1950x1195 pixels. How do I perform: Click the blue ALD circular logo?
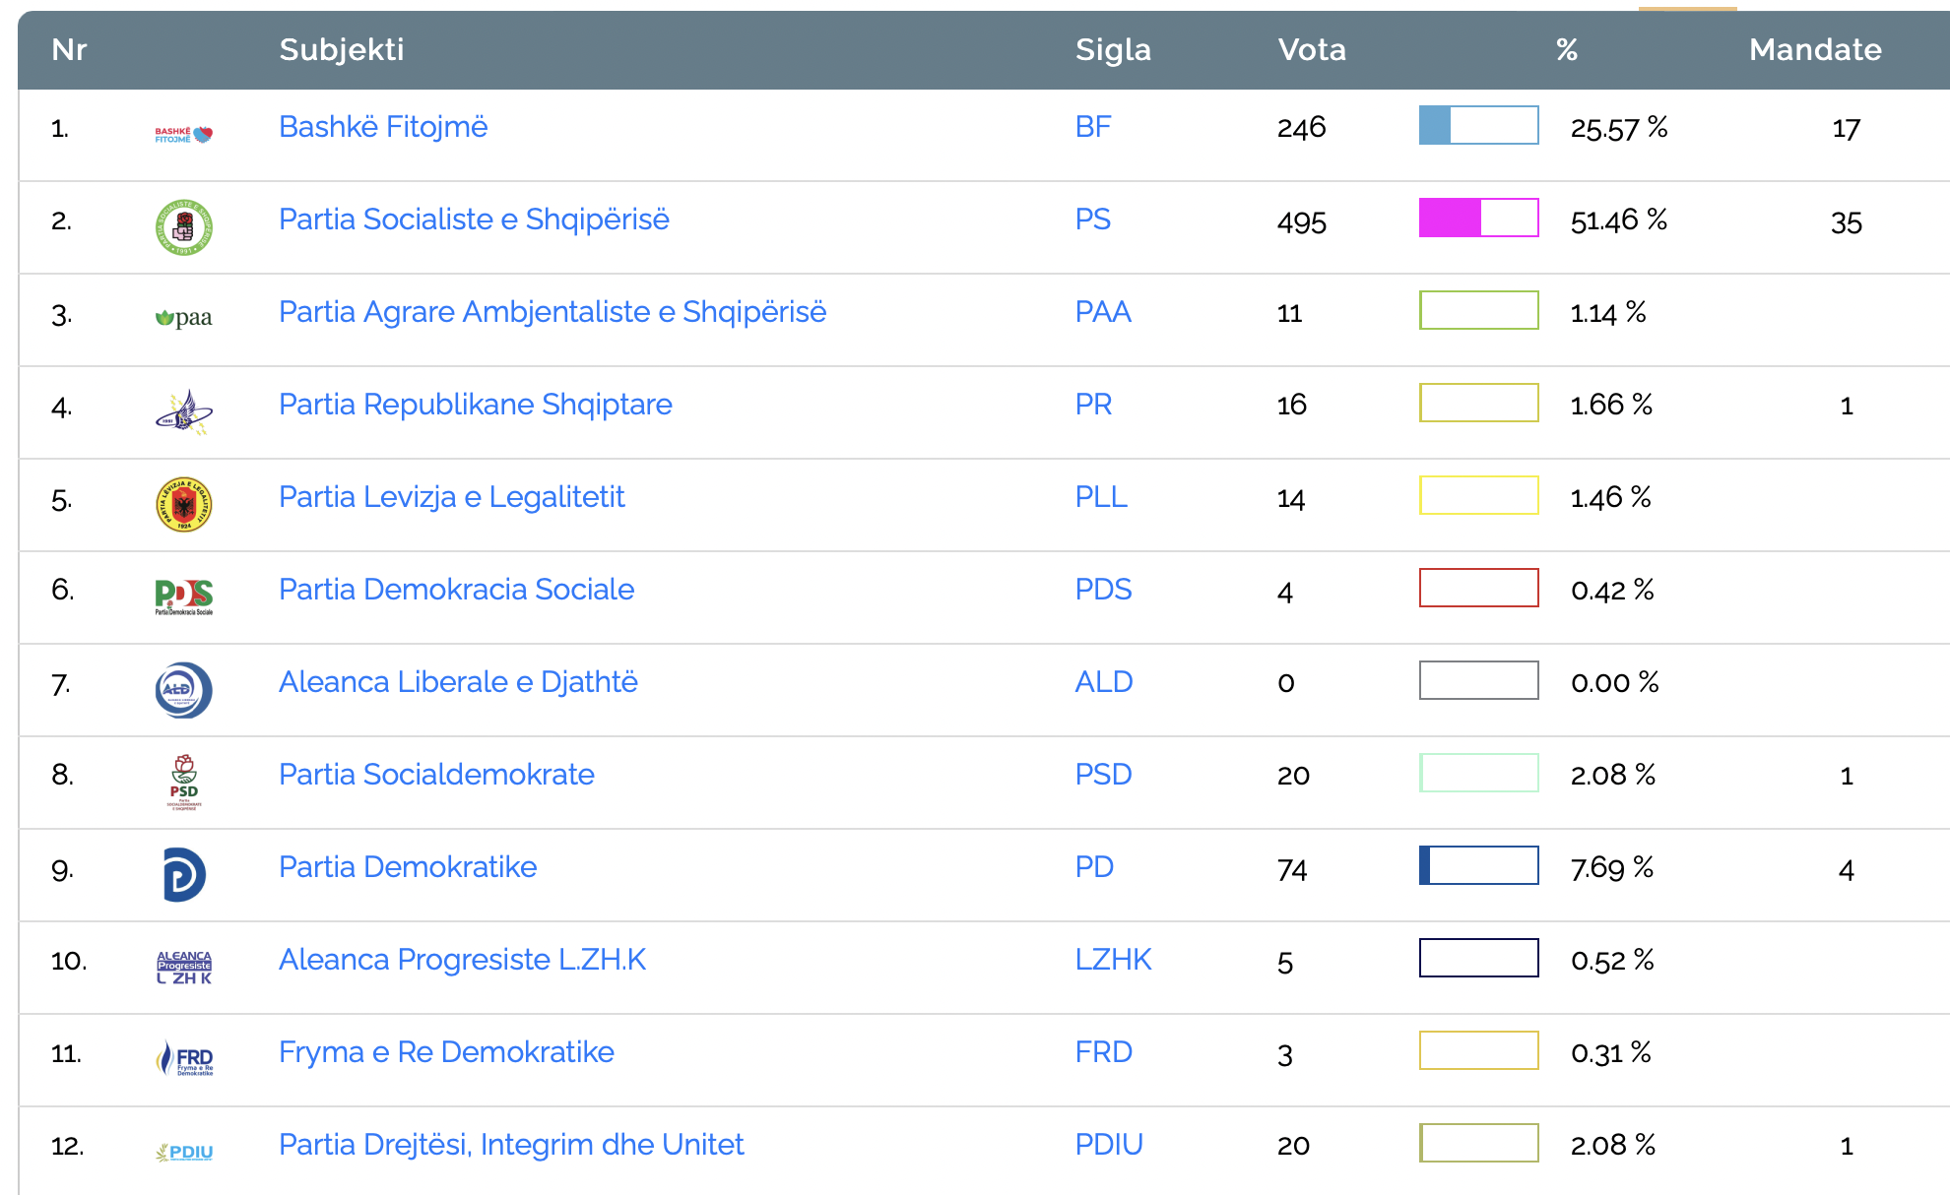[184, 689]
